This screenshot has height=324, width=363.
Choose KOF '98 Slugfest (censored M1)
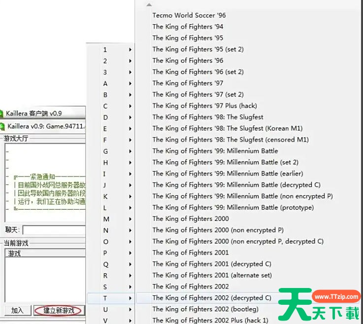(231, 140)
